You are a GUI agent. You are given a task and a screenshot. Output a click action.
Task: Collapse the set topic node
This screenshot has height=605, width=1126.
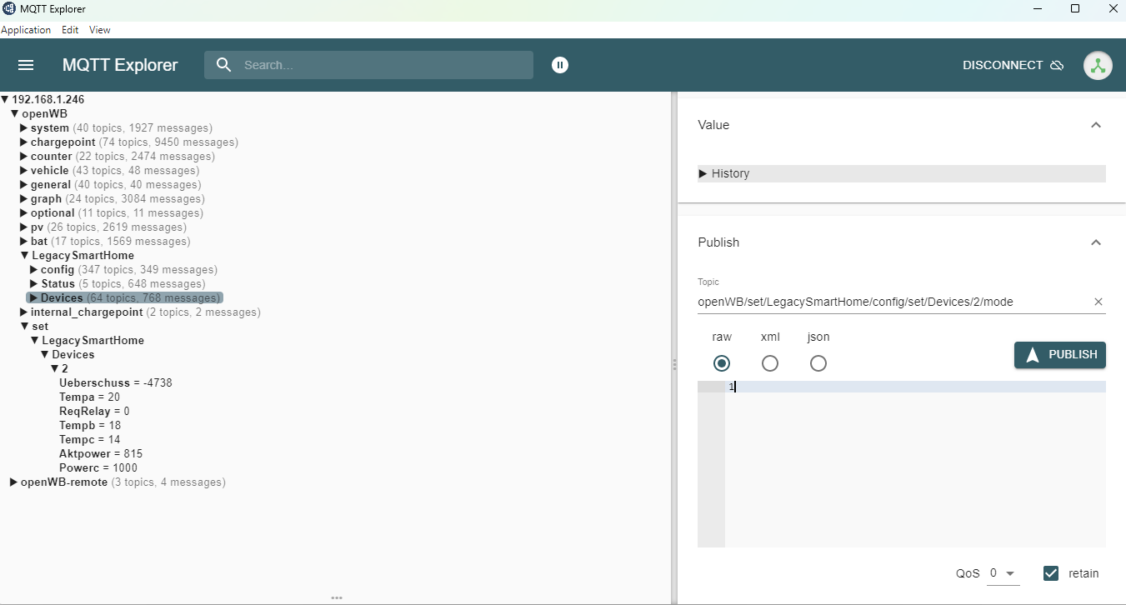pyautogui.click(x=25, y=326)
